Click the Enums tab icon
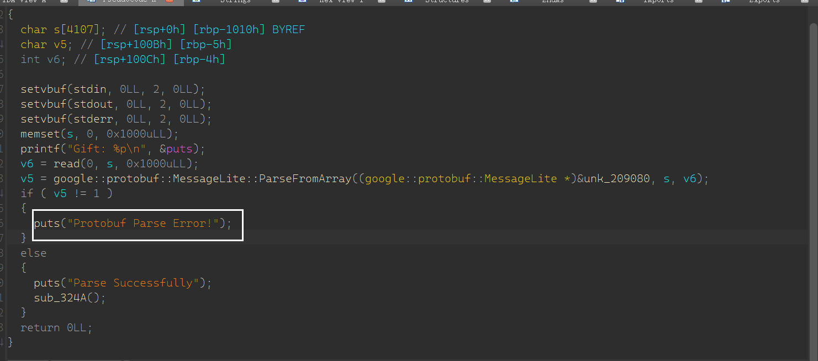This screenshot has width=818, height=361. (514, 2)
